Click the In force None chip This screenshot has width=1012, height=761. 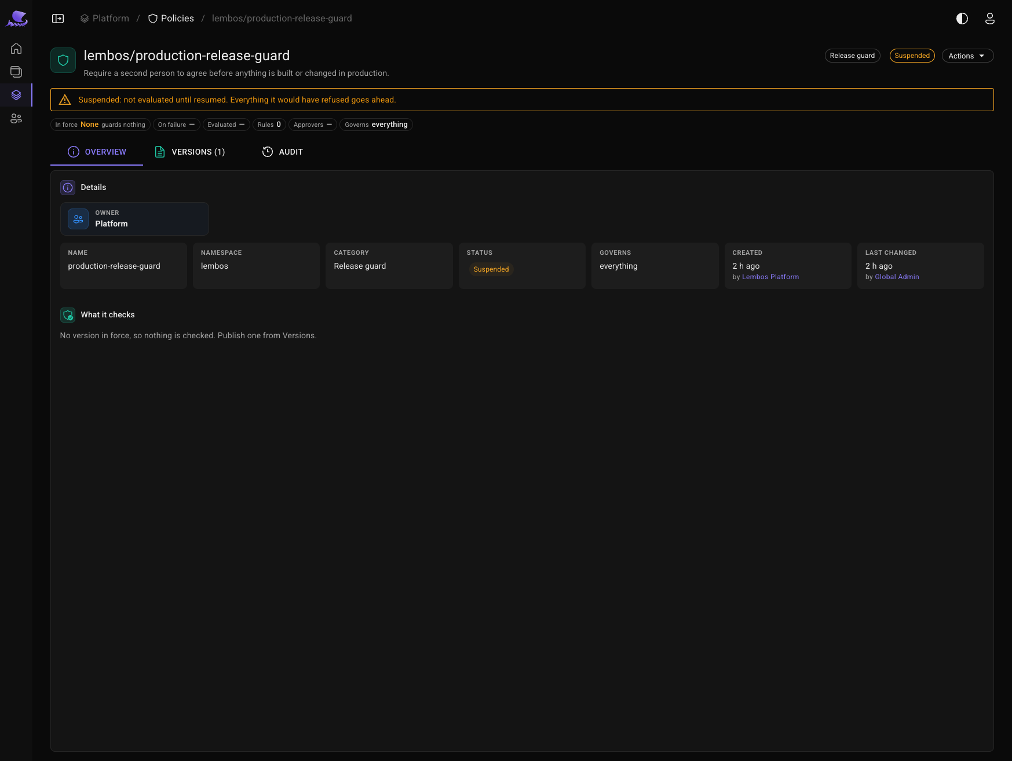pyautogui.click(x=100, y=125)
